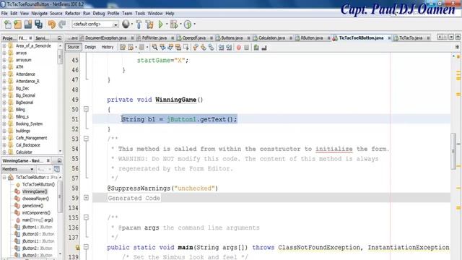
Task: Switch to the Calculation.java tab
Action: click(x=271, y=38)
